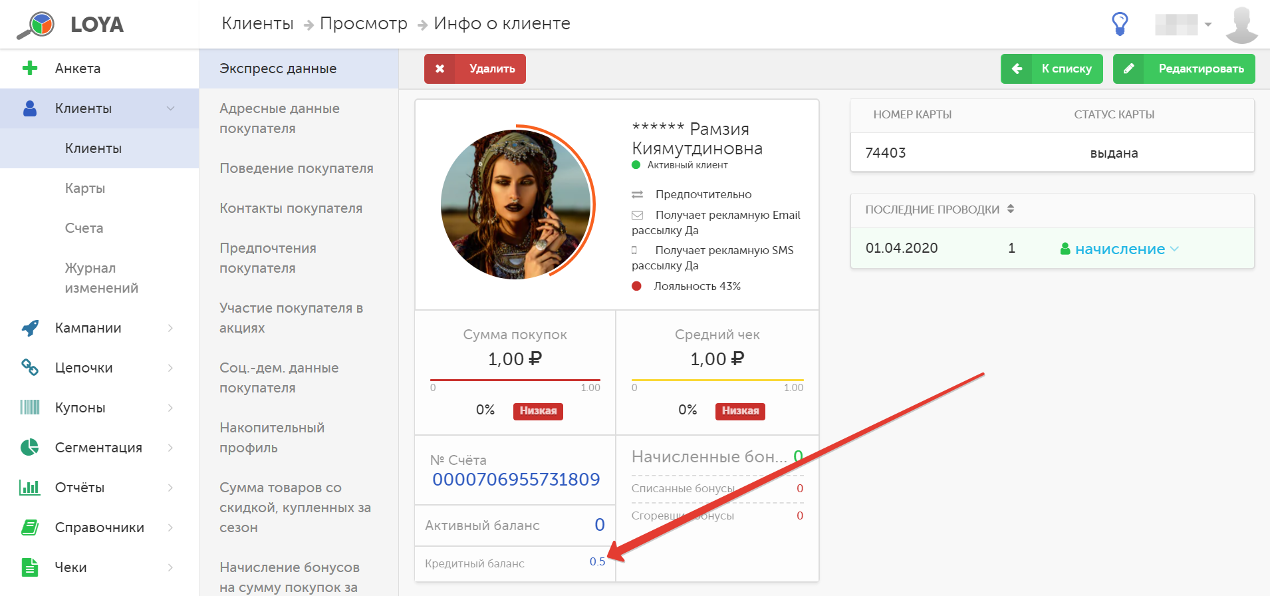Switch to Контакты покупателя tab
Viewport: 1270px width, 596px height.
coord(299,208)
